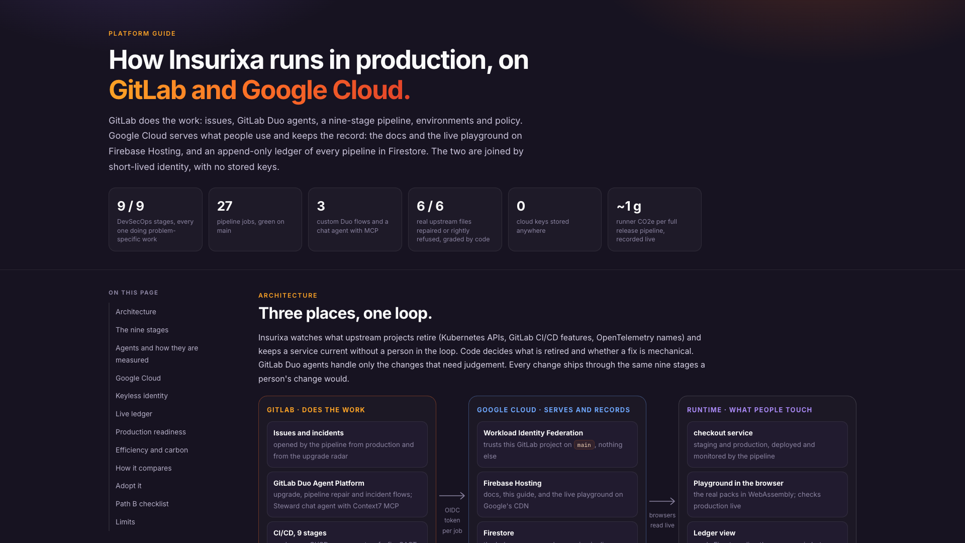Select the 'Adopt it' sidebar link
The width and height of the screenshot is (965, 543).
(128, 486)
